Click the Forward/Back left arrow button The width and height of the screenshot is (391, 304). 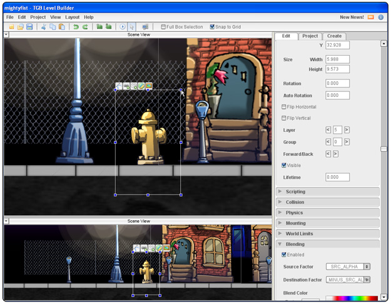coord(328,154)
